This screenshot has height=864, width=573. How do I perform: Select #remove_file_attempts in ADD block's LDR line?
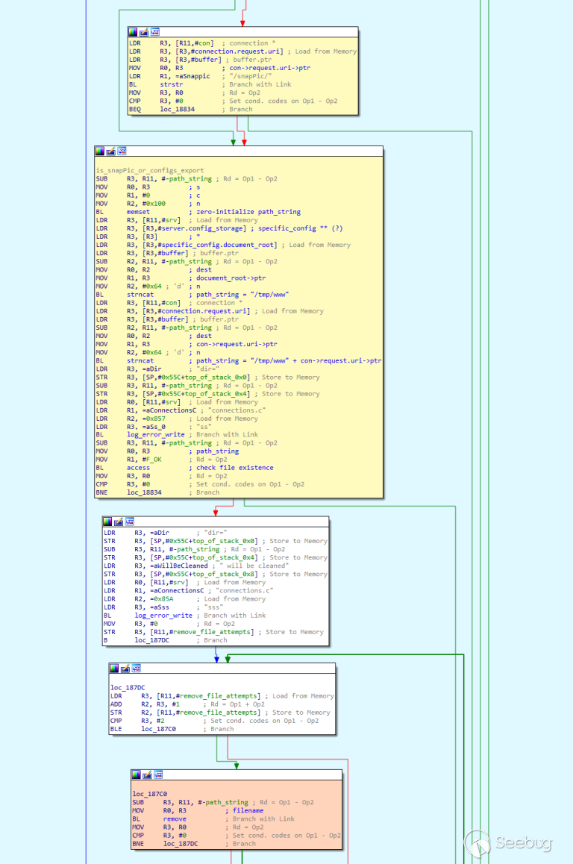click(x=218, y=696)
